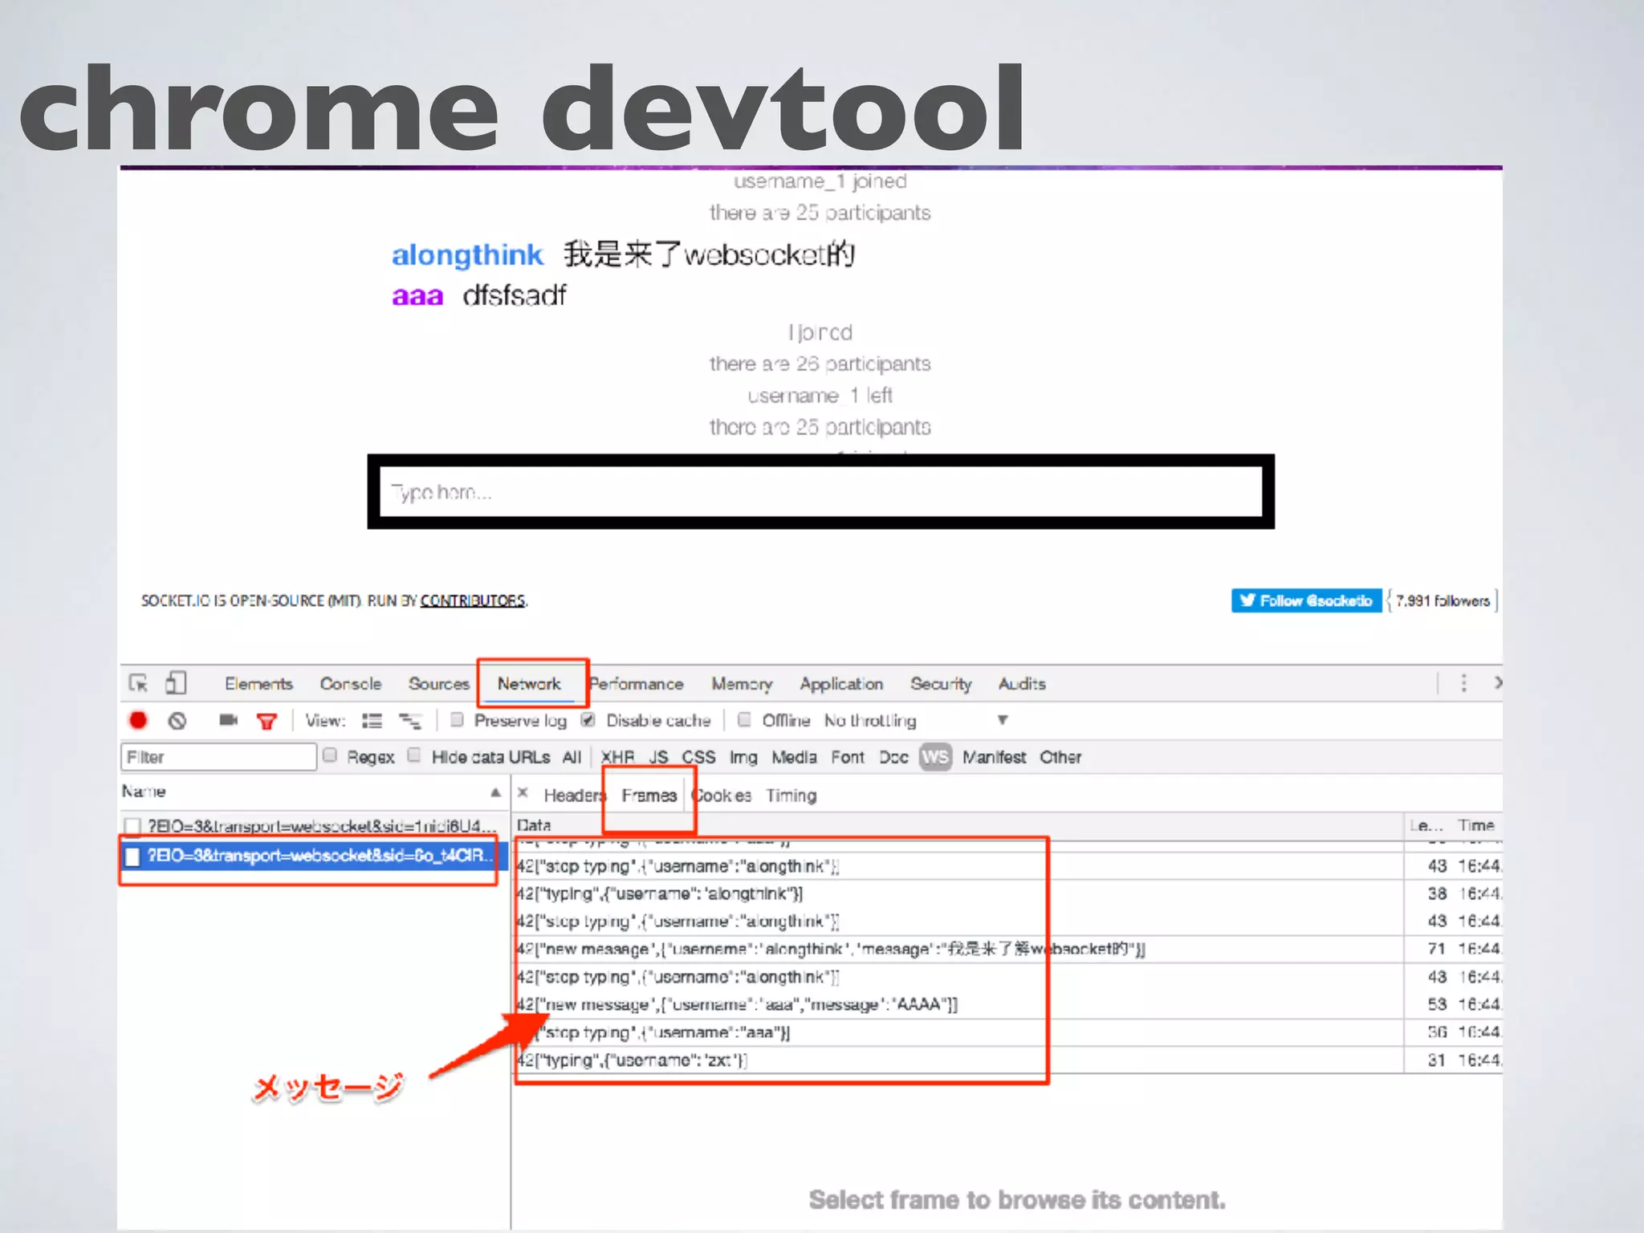The width and height of the screenshot is (1644, 1233).
Task: Stop recording network log with red button
Action: click(x=138, y=720)
